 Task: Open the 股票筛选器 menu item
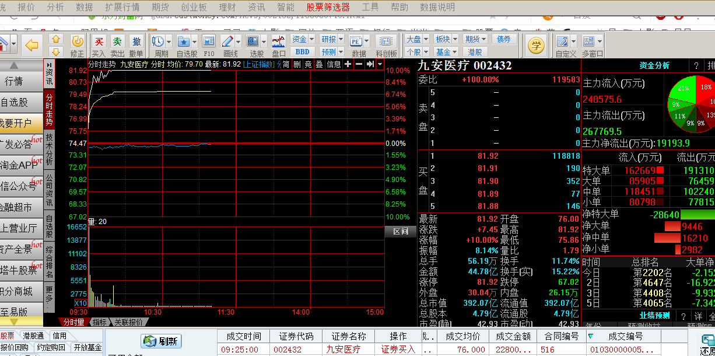pos(328,7)
